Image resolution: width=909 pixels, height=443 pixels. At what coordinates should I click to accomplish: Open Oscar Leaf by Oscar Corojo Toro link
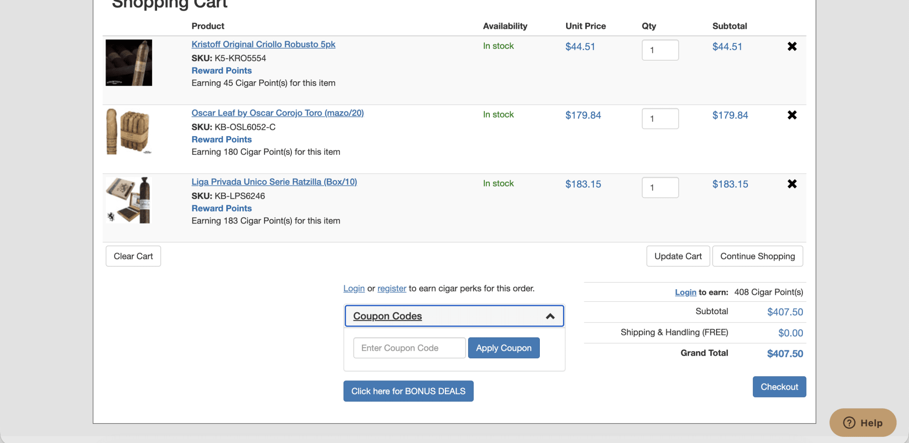tap(277, 113)
